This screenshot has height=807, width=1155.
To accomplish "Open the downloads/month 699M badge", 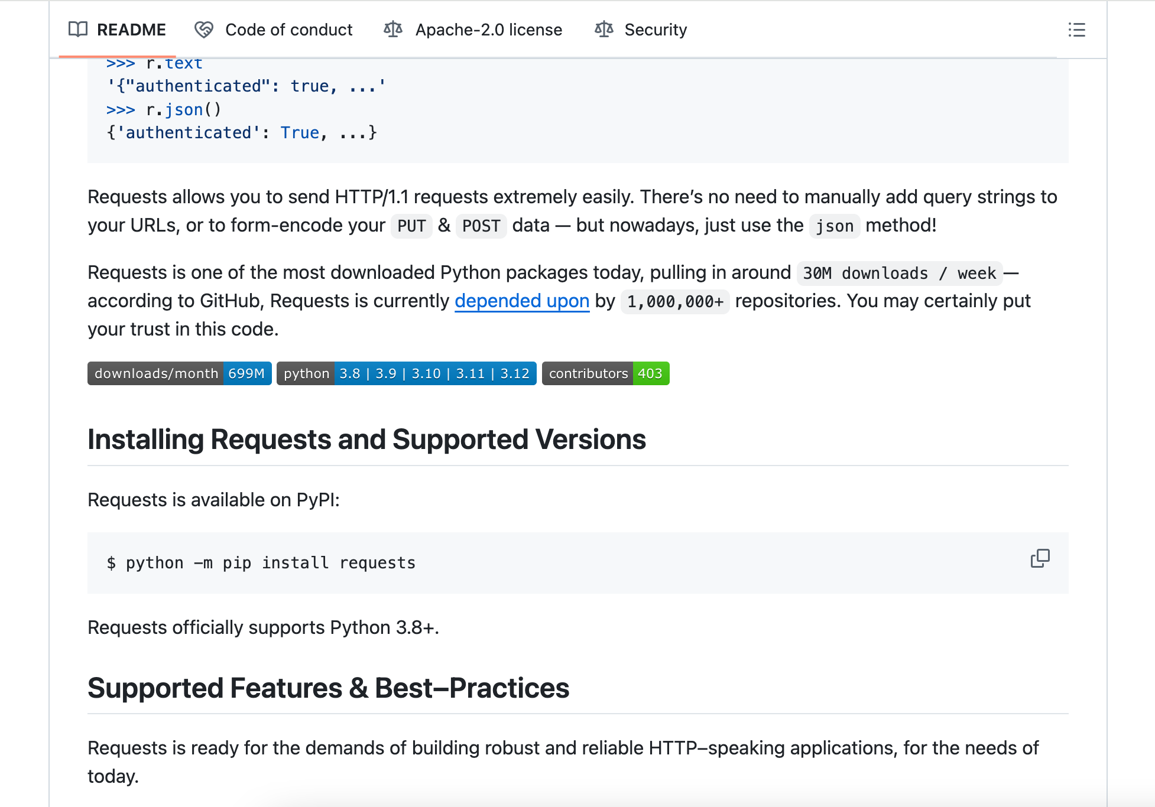I will tap(180, 373).
